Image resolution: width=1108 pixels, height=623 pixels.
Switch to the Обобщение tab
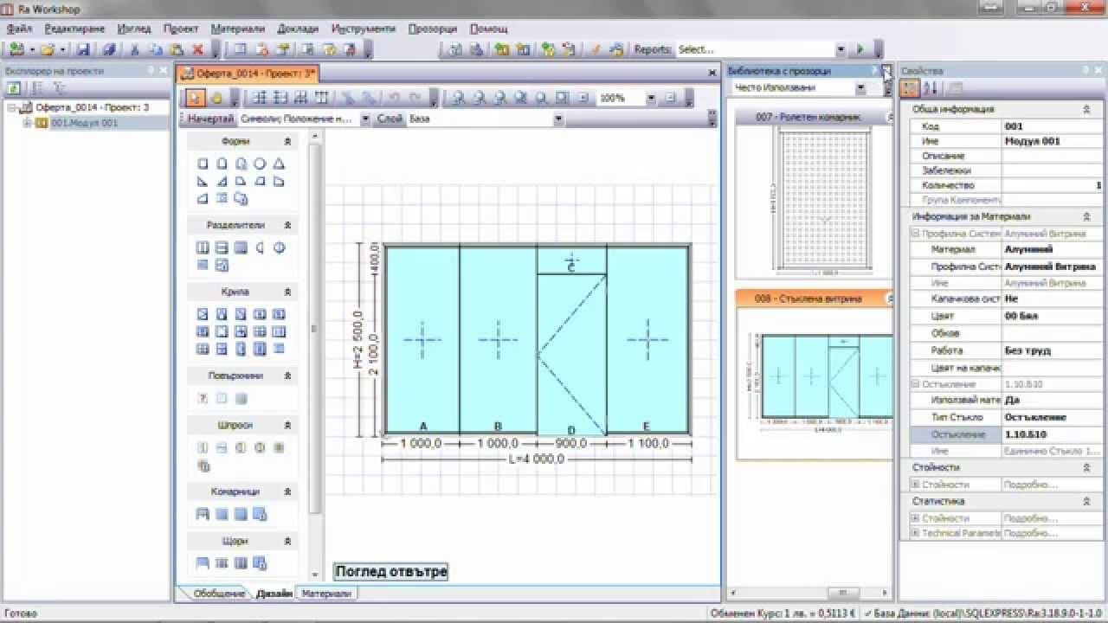pyautogui.click(x=218, y=594)
